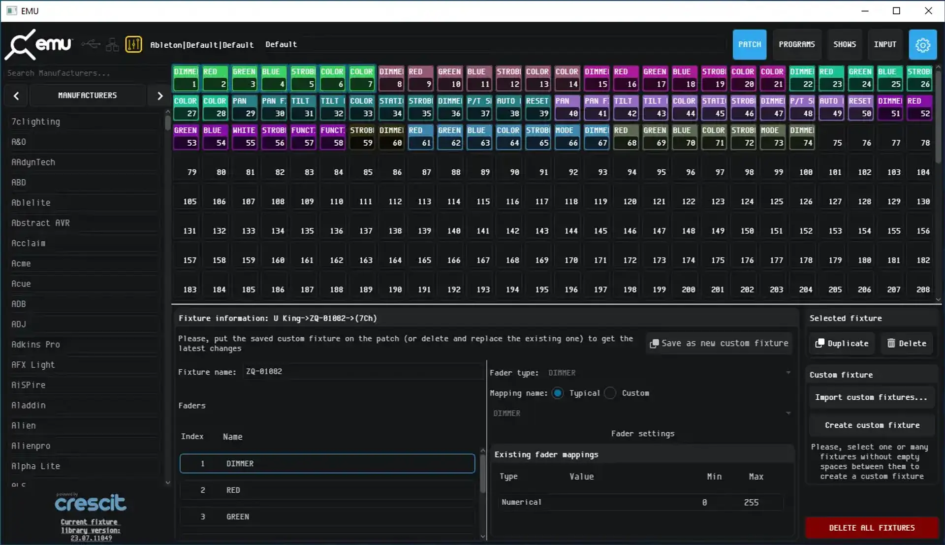Click Import custom fixtures button
945x545 pixels.
871,397
